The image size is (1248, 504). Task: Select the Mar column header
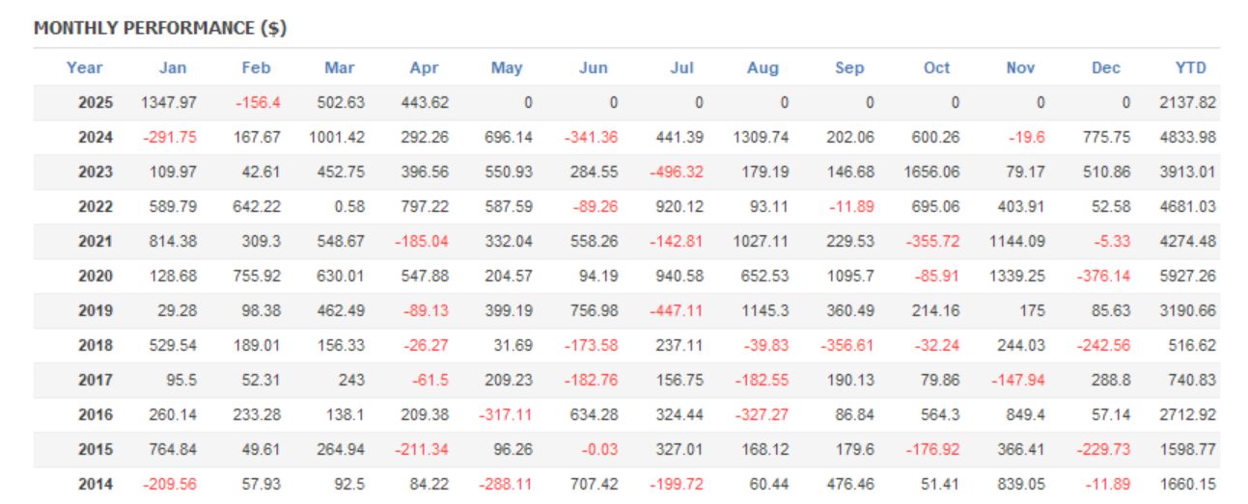340,67
